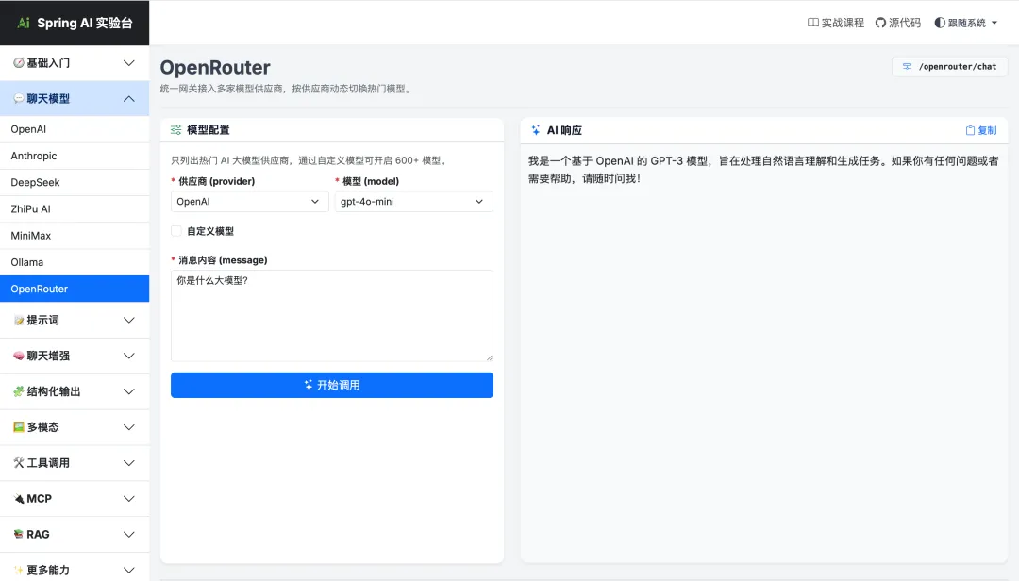The image size is (1019, 581).
Task: Open the 模型 model dropdown showing gpt-4o-mini
Action: point(413,202)
